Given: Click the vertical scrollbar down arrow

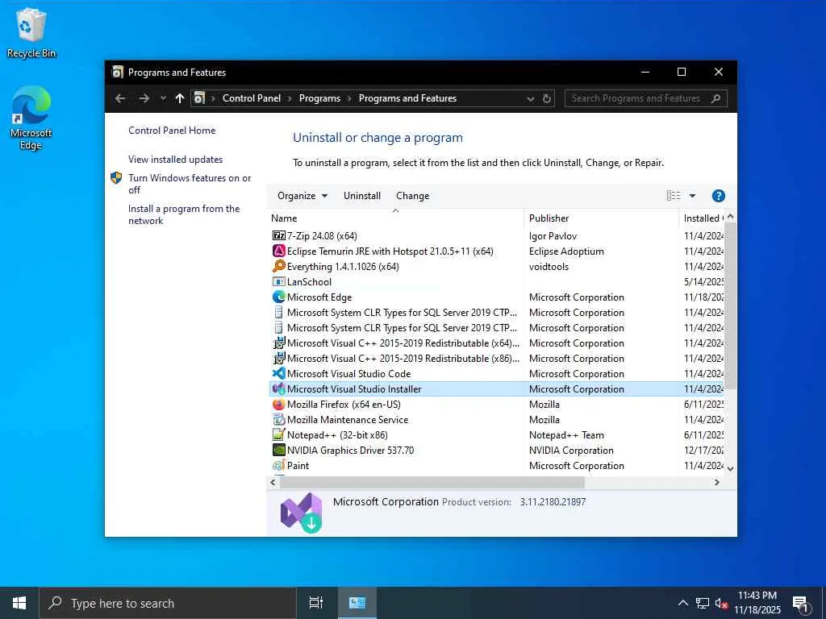Looking at the screenshot, I should (730, 468).
